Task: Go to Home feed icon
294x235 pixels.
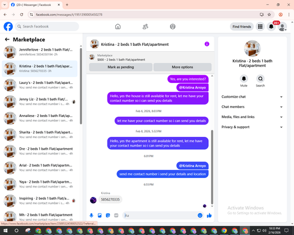Action: point(118,26)
